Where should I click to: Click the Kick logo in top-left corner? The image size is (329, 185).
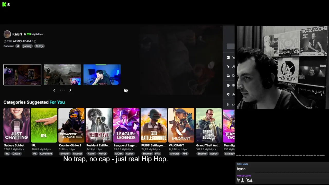(4, 4)
